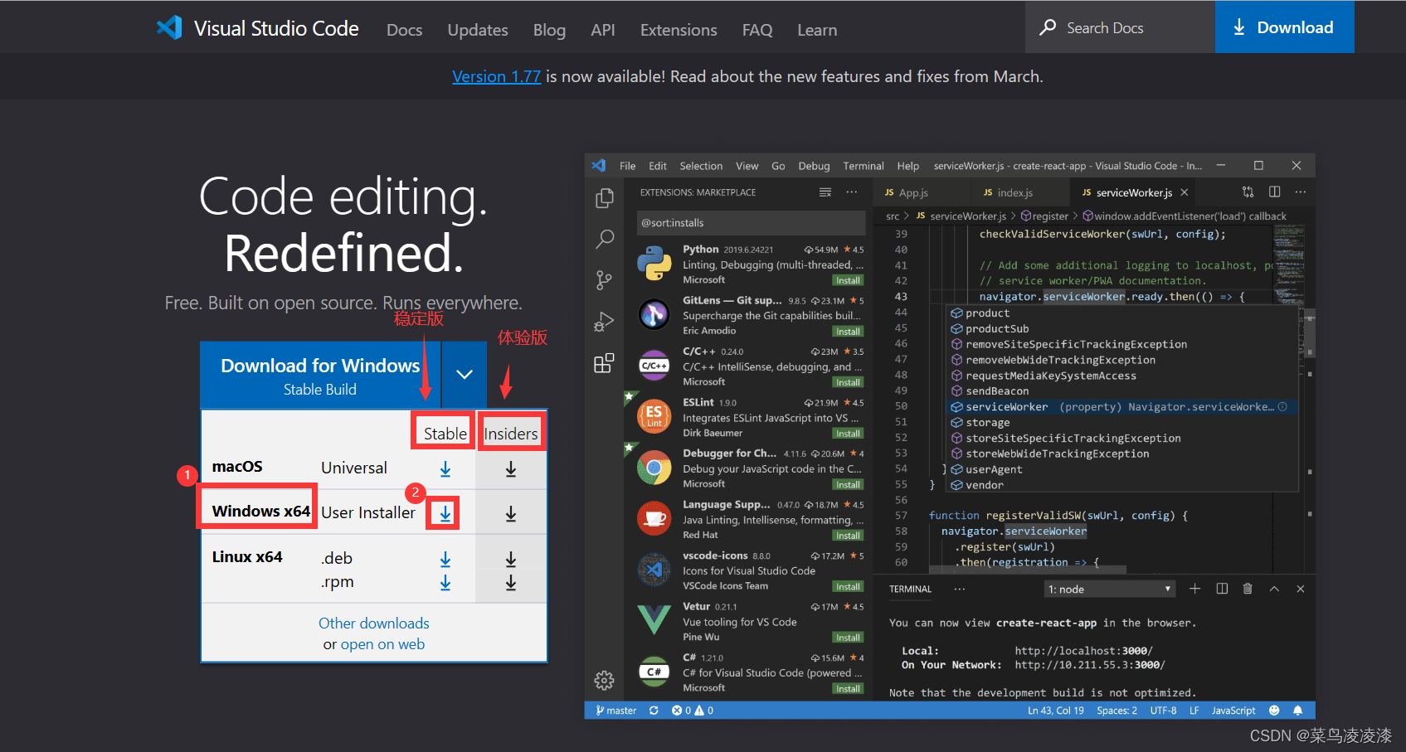Open the Extensions navigation item
Viewport: 1406px width, 752px height.
click(x=679, y=30)
